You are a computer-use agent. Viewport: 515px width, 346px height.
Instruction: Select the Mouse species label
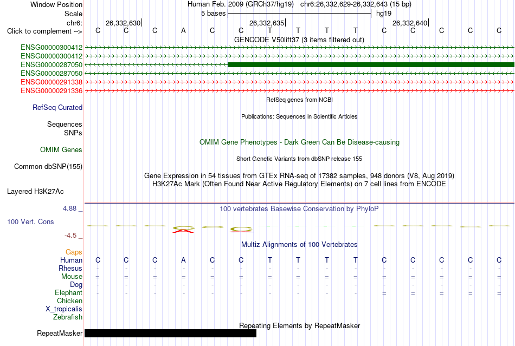[x=72, y=277]
